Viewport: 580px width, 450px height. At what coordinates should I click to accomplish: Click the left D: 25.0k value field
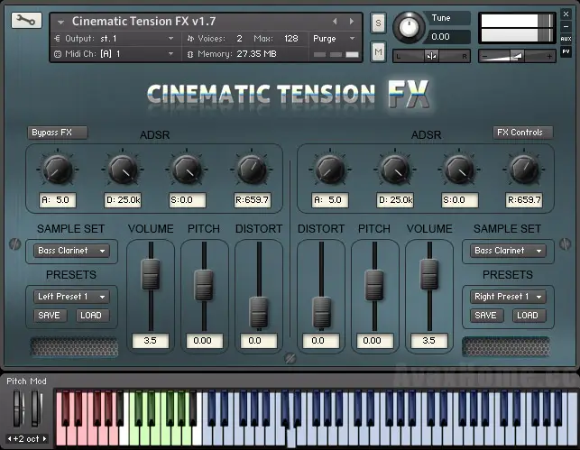[x=123, y=200]
